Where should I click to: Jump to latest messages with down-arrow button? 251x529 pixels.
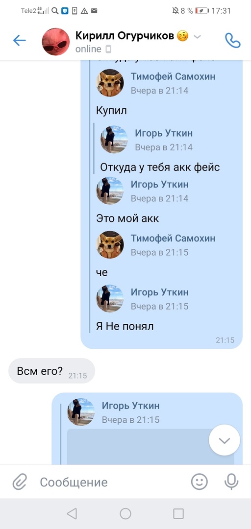tap(225, 440)
